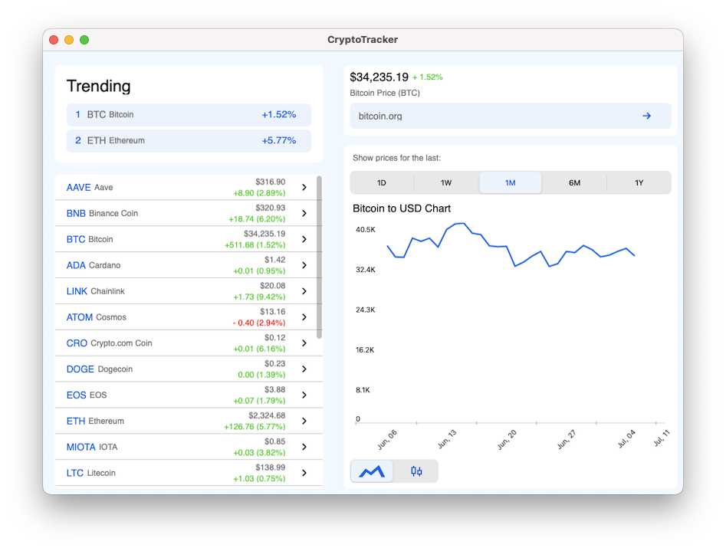The width and height of the screenshot is (726, 551).
Task: Expand AAVE Aave details
Action: pyautogui.click(x=304, y=187)
